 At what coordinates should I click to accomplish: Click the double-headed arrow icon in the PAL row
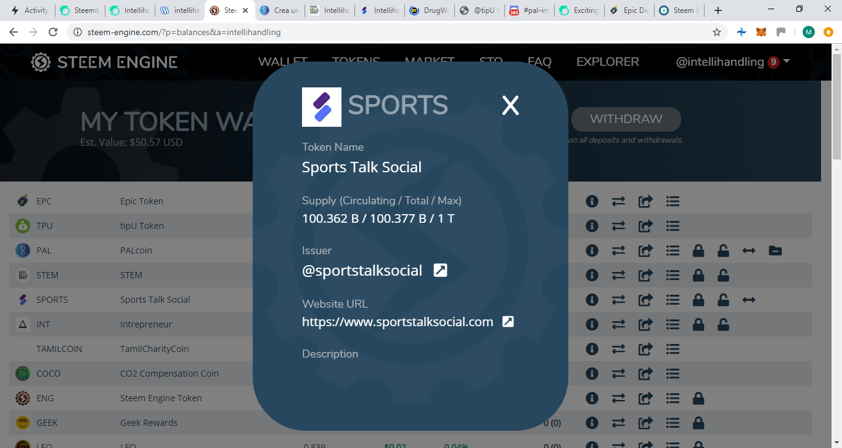click(749, 250)
